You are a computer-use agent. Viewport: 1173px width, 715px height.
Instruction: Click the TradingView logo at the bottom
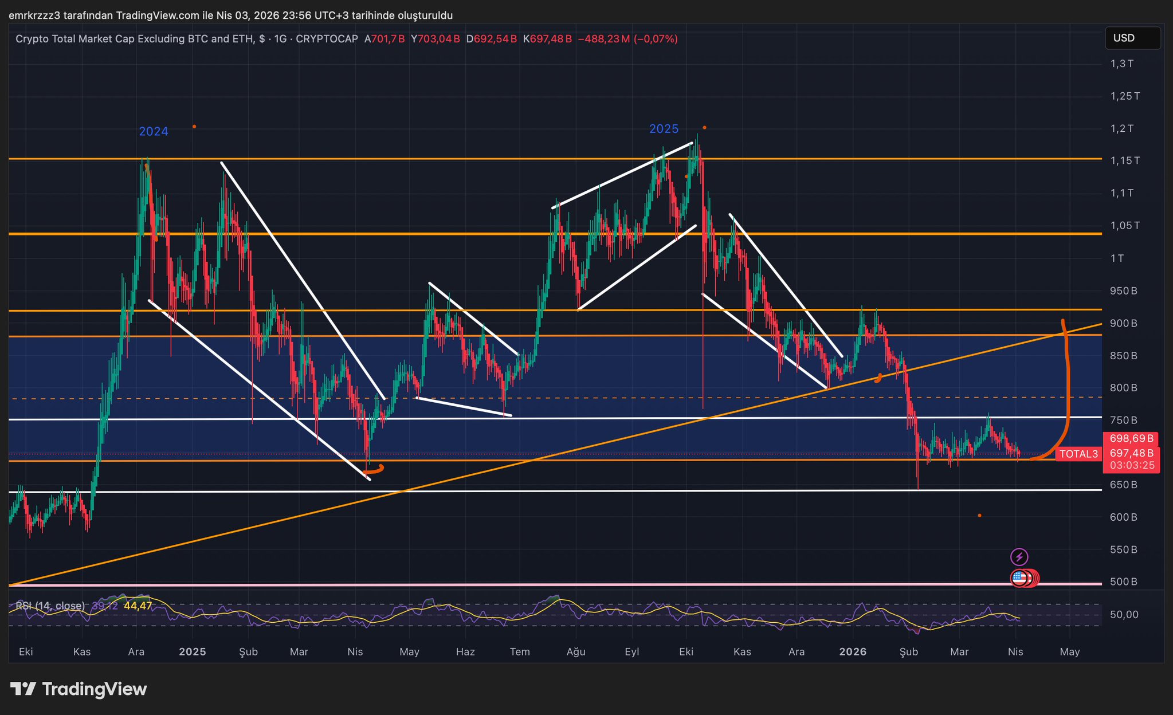coord(79,689)
